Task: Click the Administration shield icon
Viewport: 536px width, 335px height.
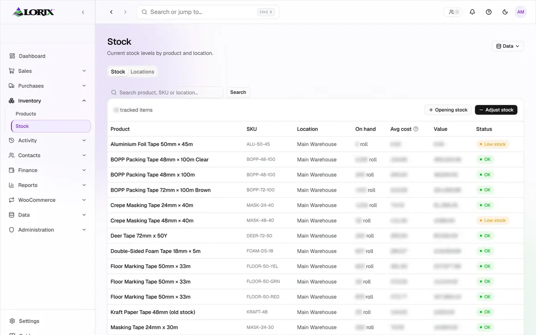Action: [x=12, y=230]
